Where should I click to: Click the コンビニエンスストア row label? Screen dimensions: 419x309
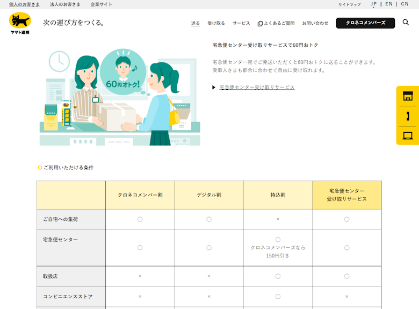68,297
